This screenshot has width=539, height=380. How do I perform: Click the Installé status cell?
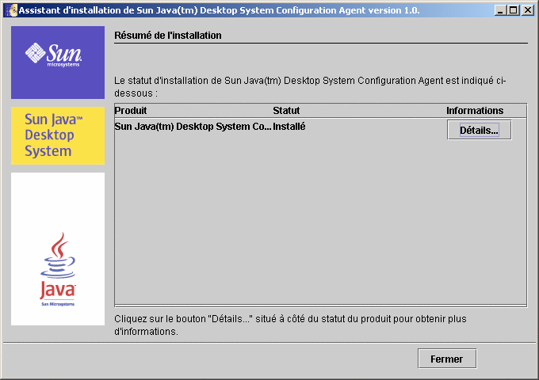click(x=289, y=127)
